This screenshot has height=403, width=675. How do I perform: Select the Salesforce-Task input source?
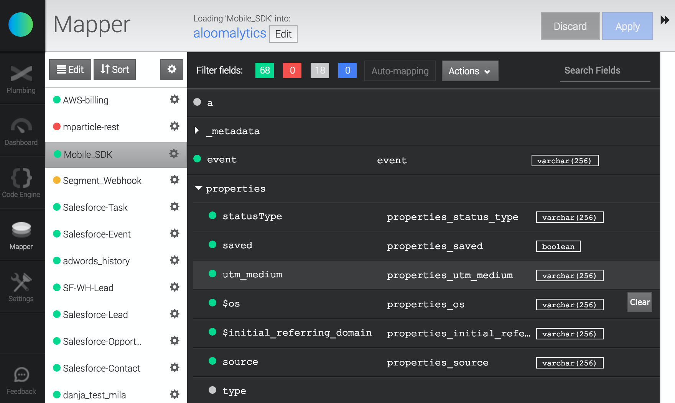click(x=95, y=207)
